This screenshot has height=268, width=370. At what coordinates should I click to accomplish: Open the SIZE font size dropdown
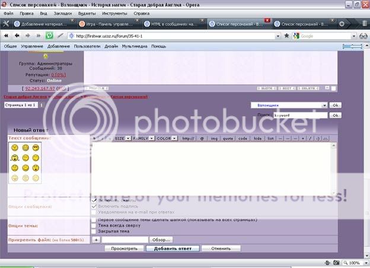pyautogui.click(x=122, y=138)
